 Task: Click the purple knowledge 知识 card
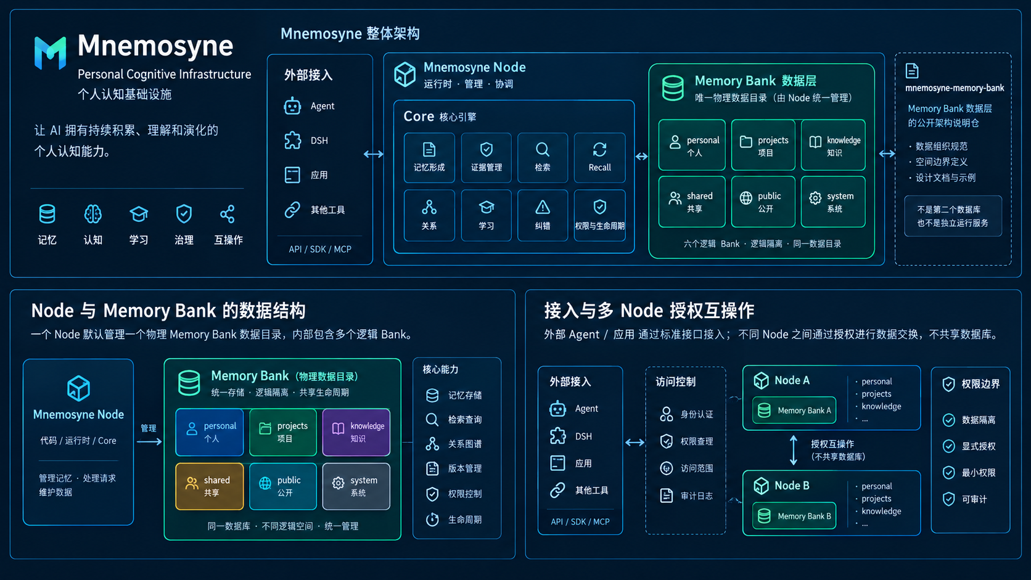(356, 432)
